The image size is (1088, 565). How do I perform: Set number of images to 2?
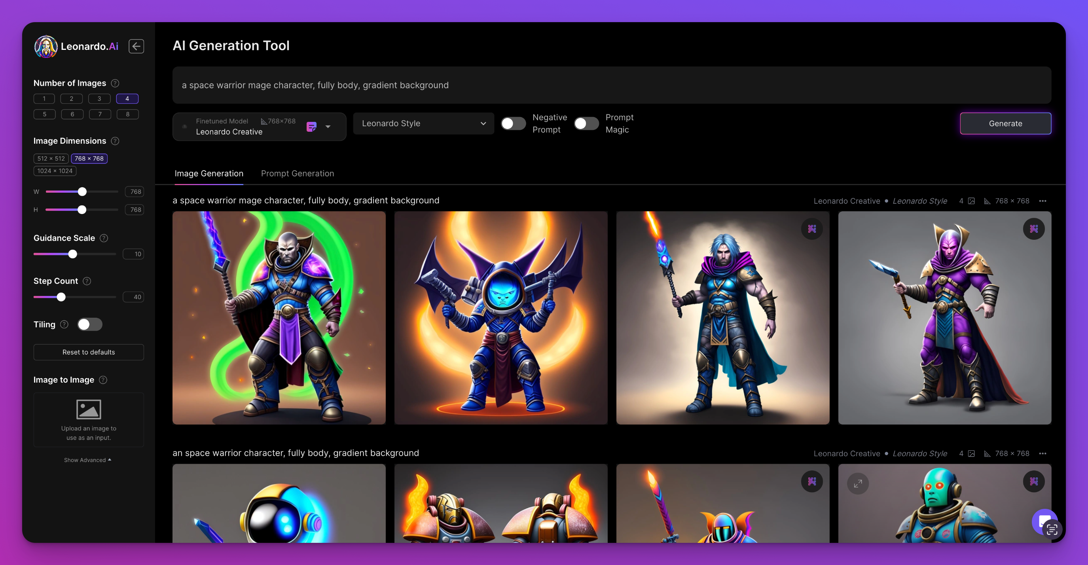71,99
